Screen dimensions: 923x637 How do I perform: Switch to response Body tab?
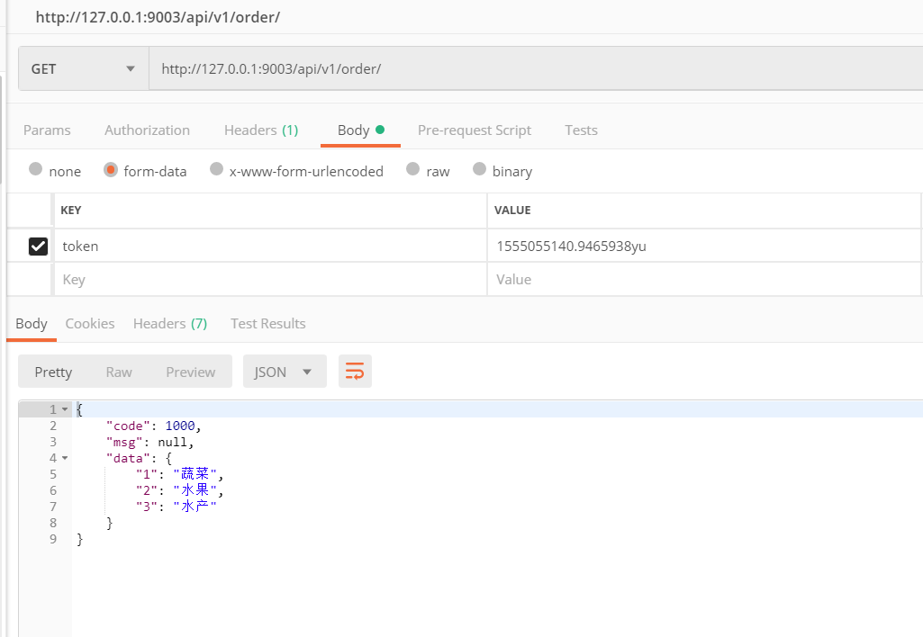click(32, 324)
